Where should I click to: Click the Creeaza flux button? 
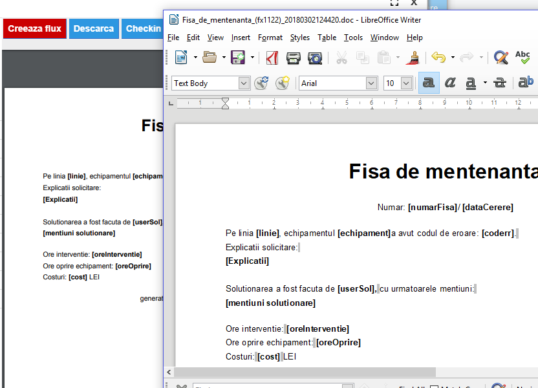click(x=34, y=28)
